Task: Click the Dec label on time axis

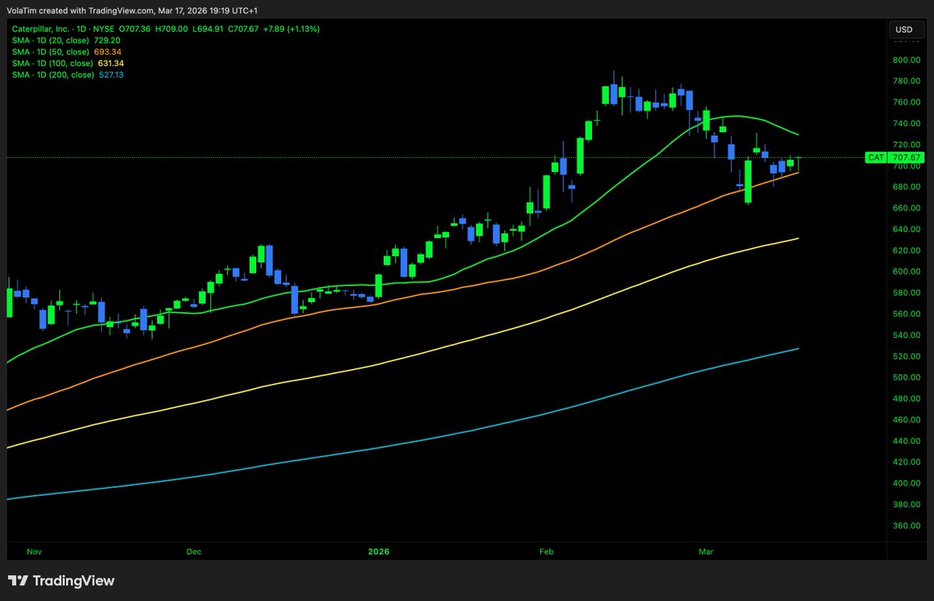Action: pos(194,552)
